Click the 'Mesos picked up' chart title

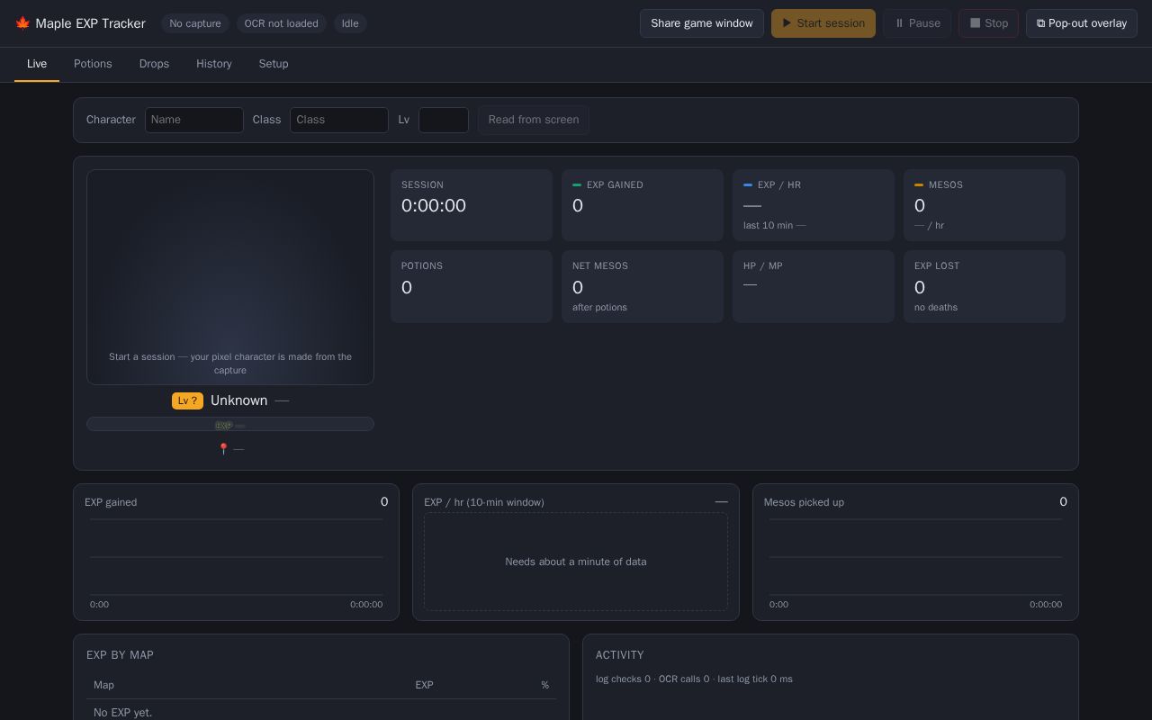804,502
